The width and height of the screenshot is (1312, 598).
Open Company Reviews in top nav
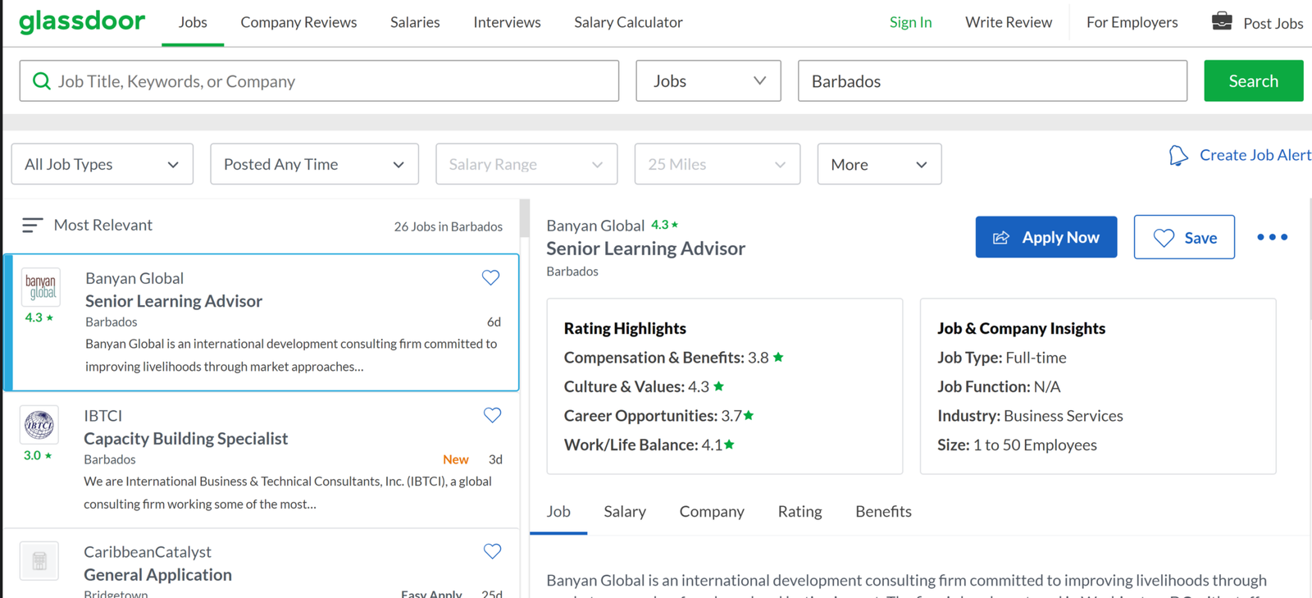[298, 22]
